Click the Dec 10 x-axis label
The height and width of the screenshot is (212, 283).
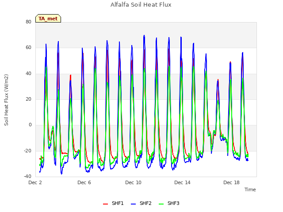(133, 182)
